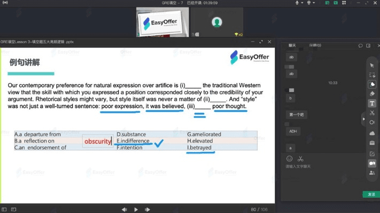Open the toolbox briefcase icon
The width and height of the screenshot is (380, 213).
coord(372,143)
